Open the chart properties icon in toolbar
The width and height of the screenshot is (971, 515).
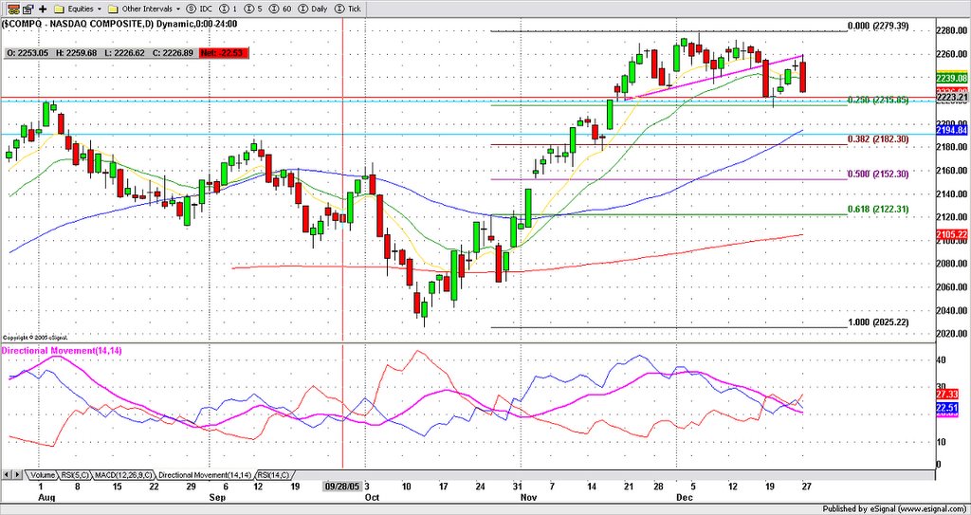(x=27, y=9)
